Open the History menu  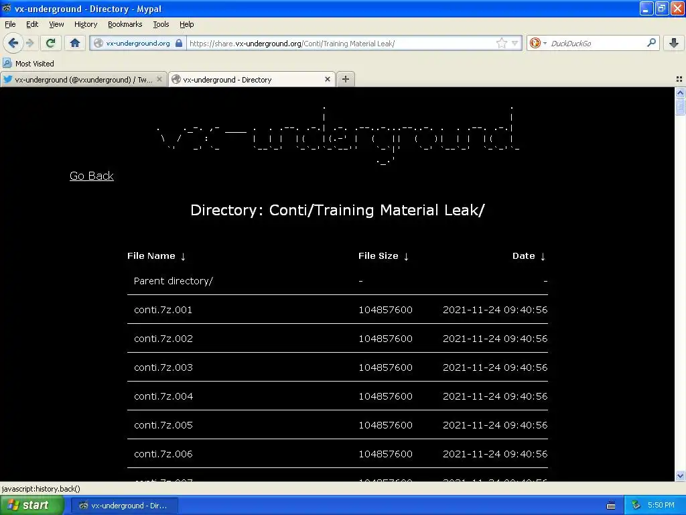pos(86,24)
